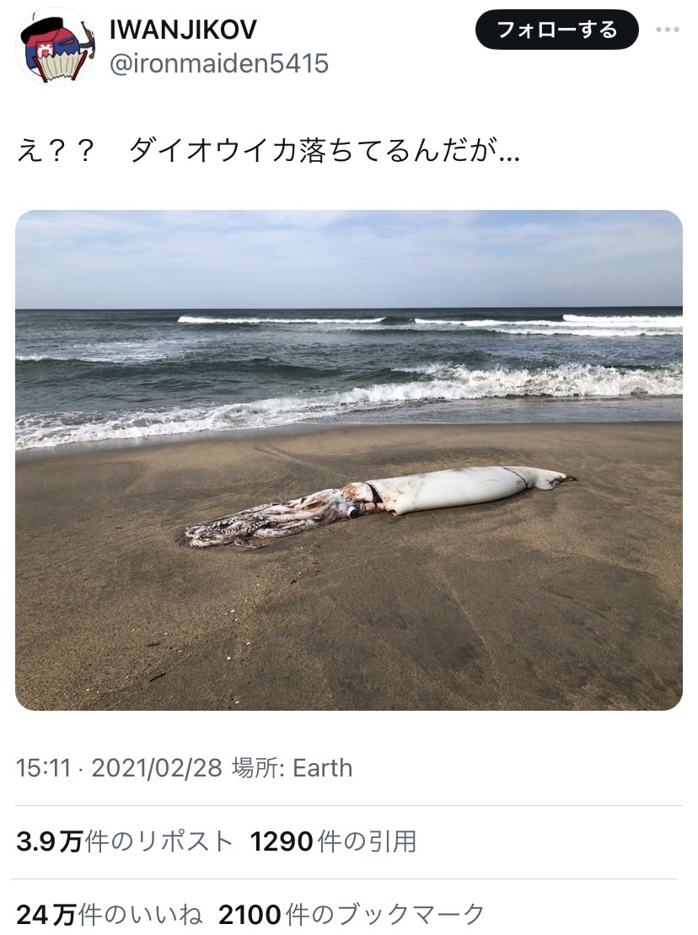View the 1290件の引用 quotes list
698x935 pixels.
click(x=333, y=842)
